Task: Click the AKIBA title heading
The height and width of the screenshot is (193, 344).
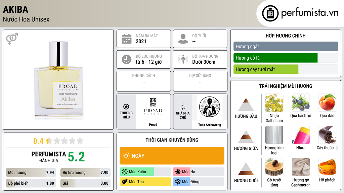Action: point(15,9)
